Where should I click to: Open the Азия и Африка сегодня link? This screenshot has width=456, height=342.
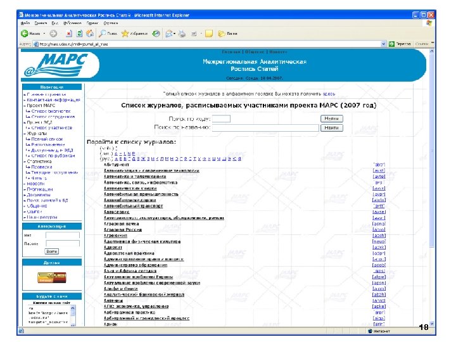pyautogui.click(x=130, y=271)
